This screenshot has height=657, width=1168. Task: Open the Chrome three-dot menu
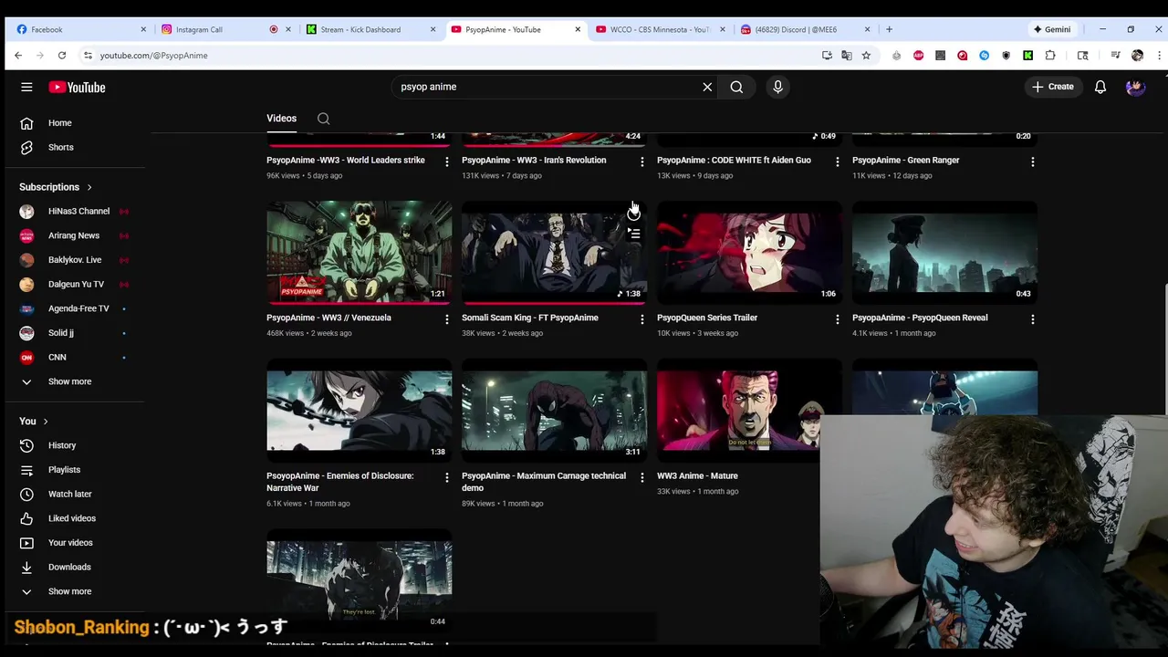click(1159, 56)
